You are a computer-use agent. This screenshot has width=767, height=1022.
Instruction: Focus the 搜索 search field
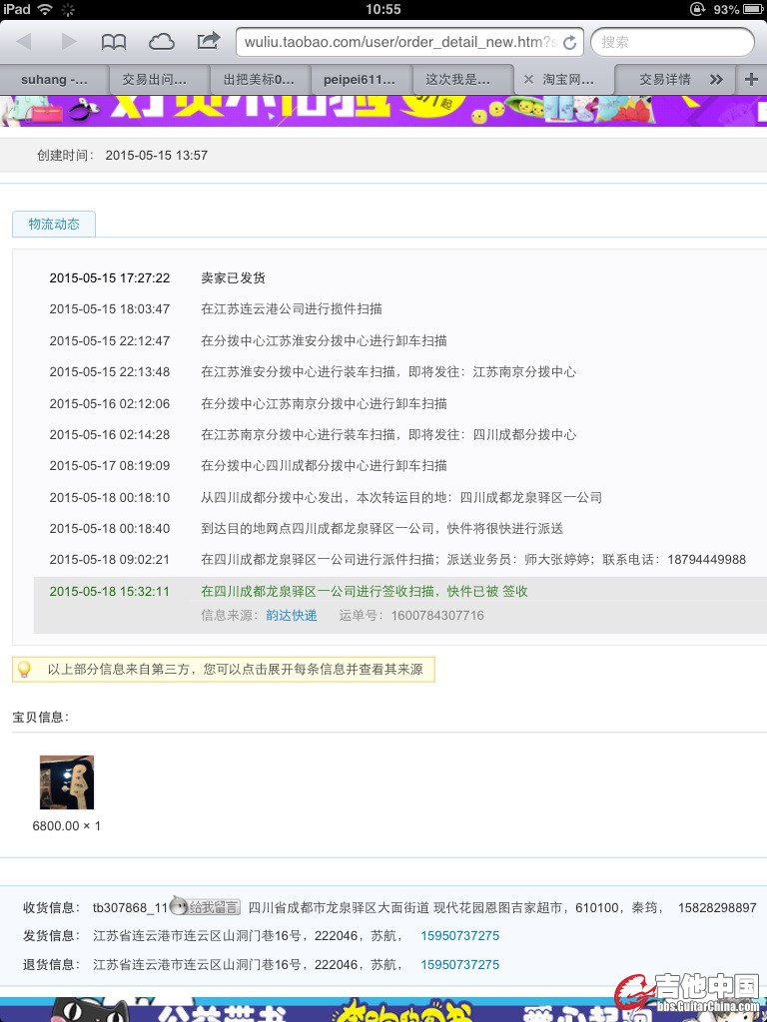(672, 42)
